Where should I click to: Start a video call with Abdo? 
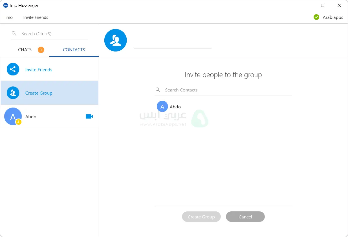(89, 117)
